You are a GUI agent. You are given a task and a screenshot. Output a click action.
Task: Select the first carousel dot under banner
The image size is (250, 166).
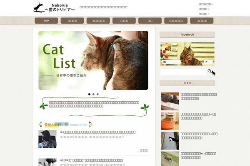(89, 94)
